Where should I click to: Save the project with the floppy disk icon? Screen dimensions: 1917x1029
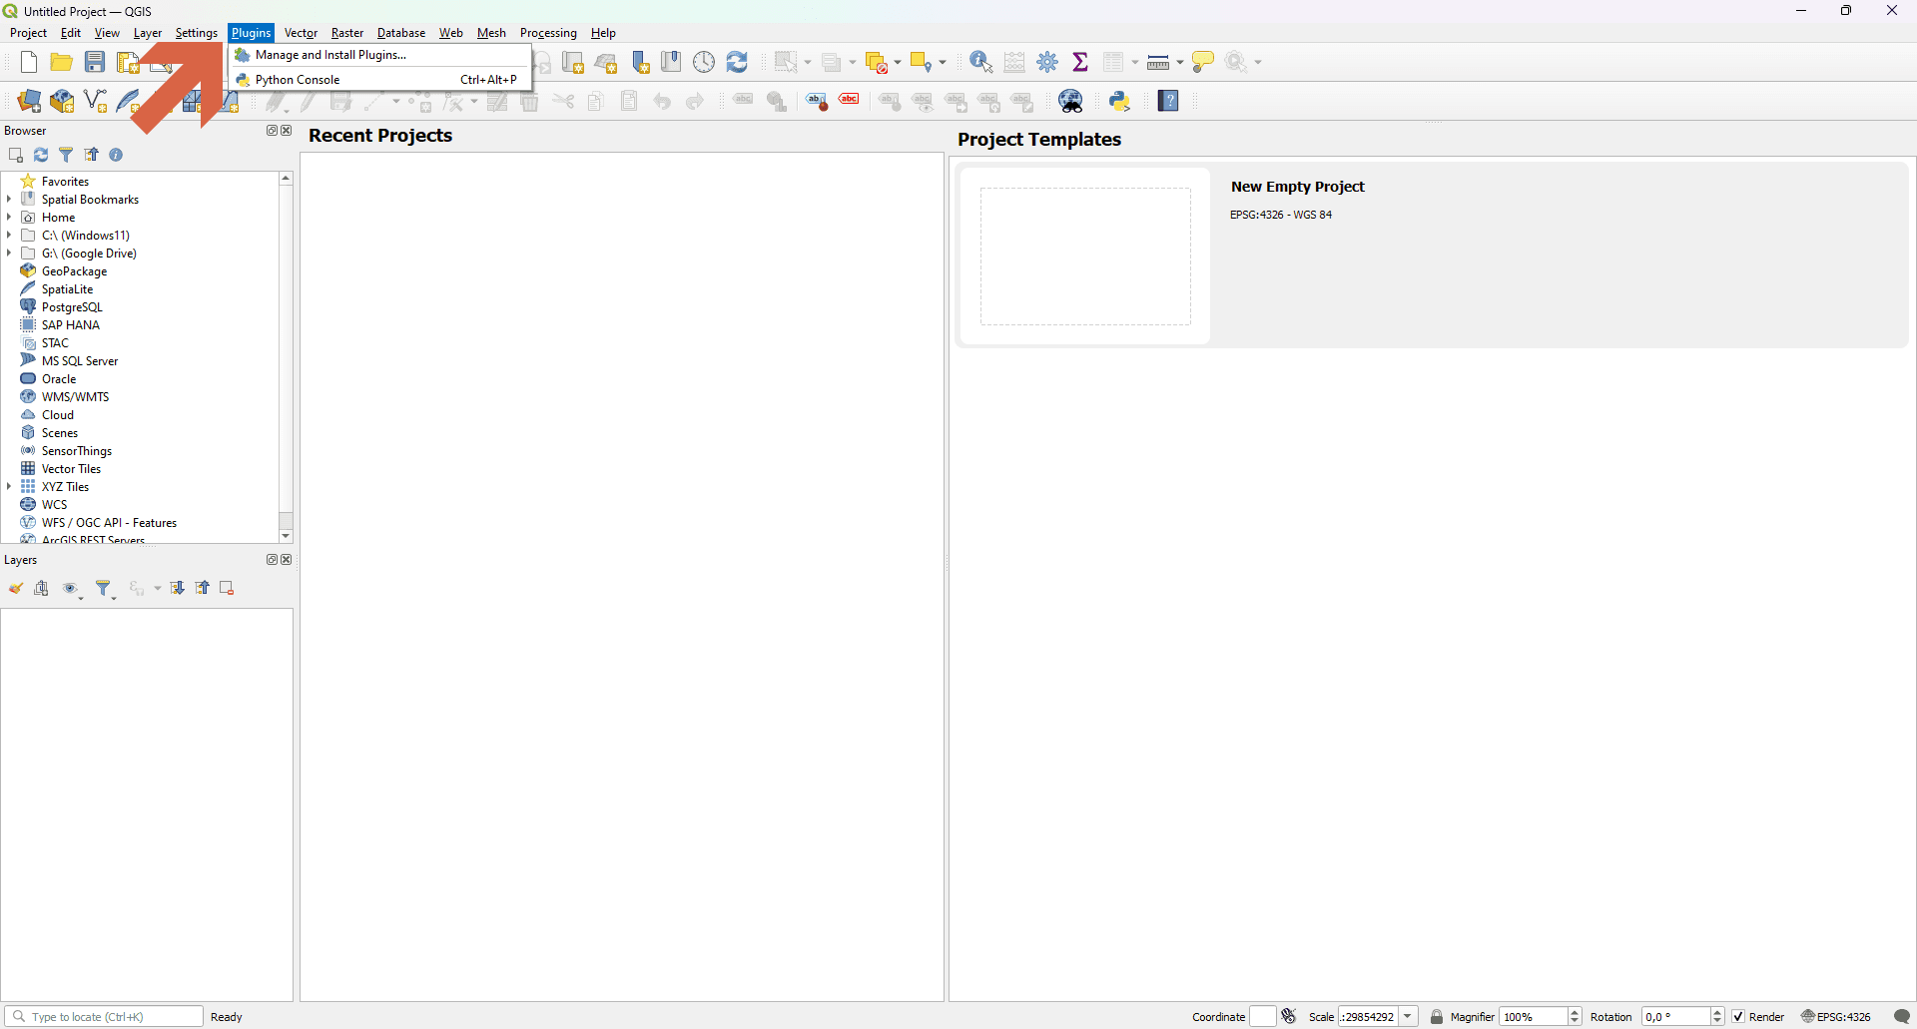point(95,62)
